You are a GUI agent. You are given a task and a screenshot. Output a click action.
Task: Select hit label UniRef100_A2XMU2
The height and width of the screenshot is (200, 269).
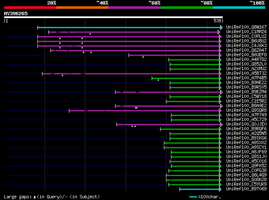(x=246, y=69)
